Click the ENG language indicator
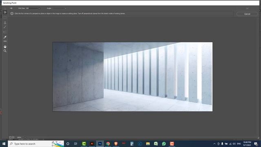 [x=239, y=144]
